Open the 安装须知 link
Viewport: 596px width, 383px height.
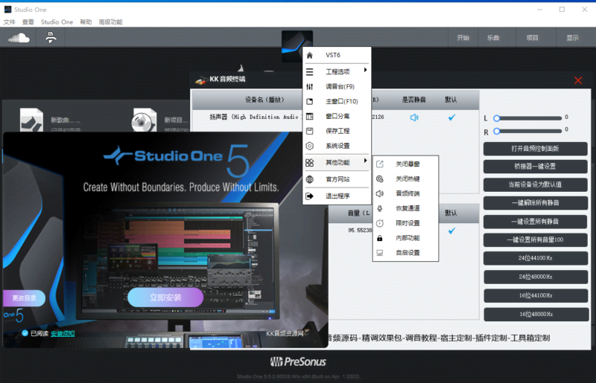pos(63,333)
